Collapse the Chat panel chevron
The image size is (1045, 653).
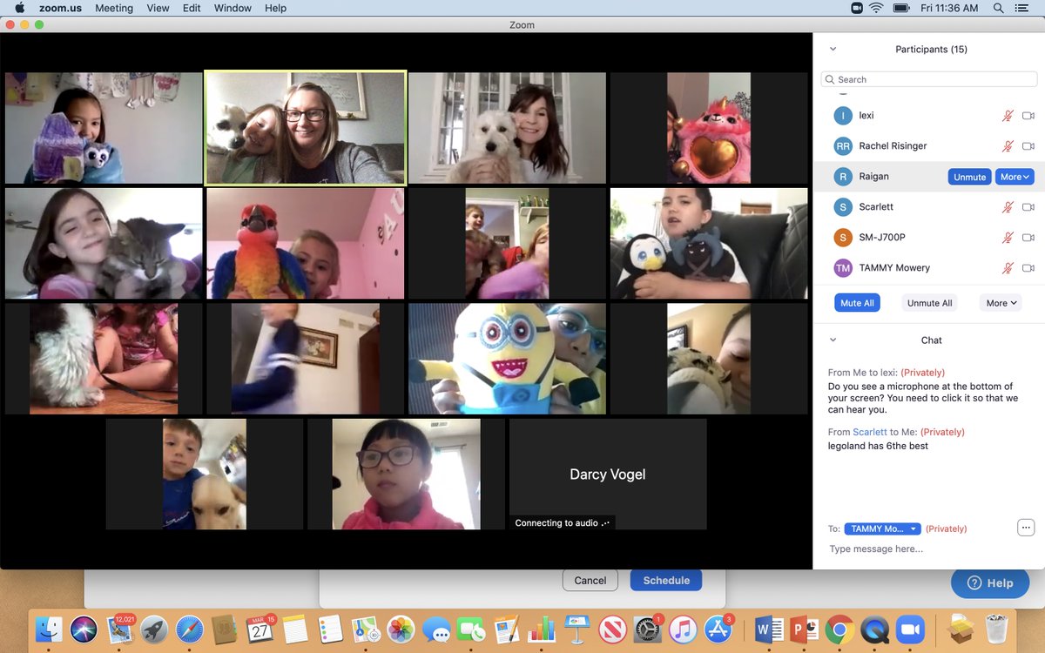click(833, 340)
